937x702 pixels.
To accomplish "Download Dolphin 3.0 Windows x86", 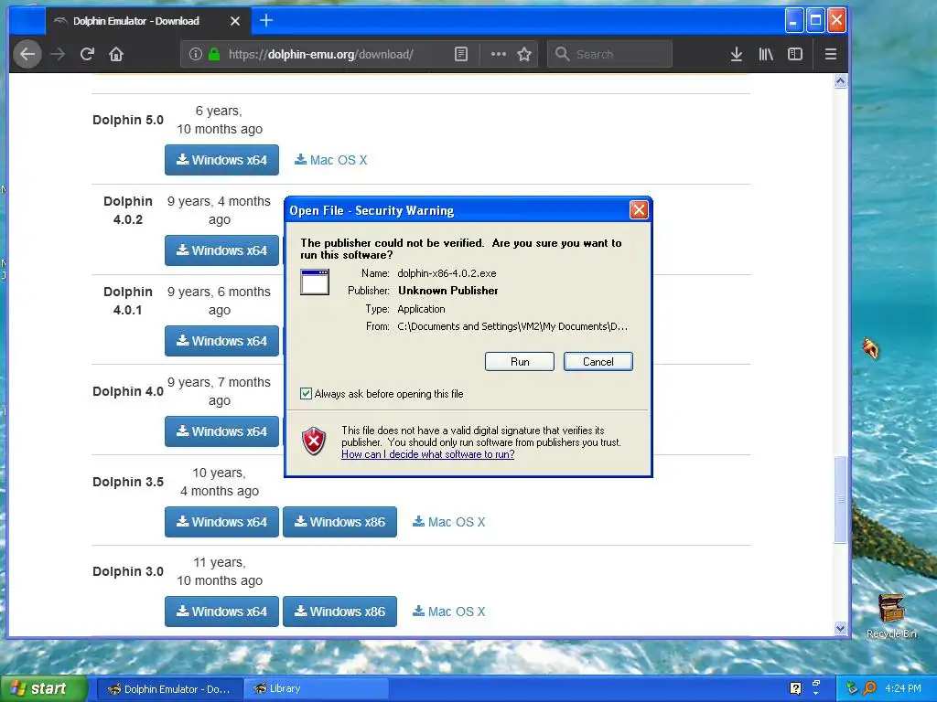I will click(x=340, y=612).
